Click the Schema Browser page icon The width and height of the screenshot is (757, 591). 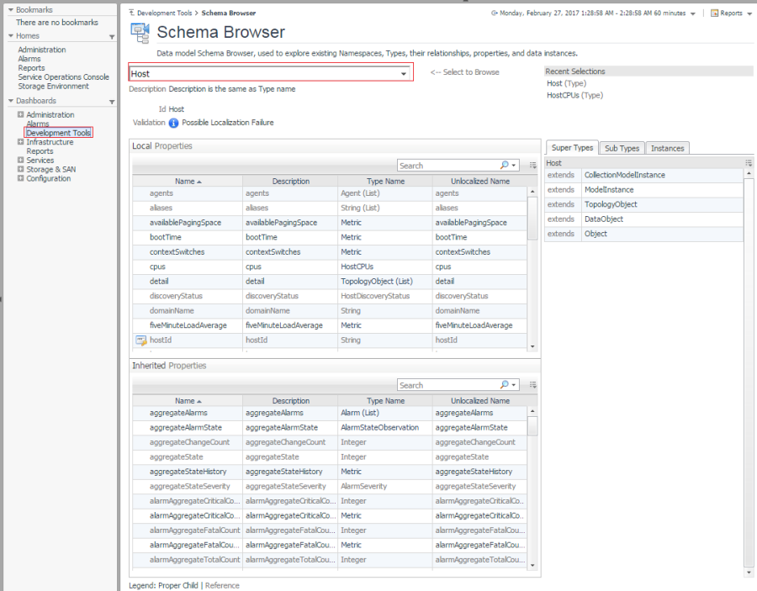coord(140,32)
